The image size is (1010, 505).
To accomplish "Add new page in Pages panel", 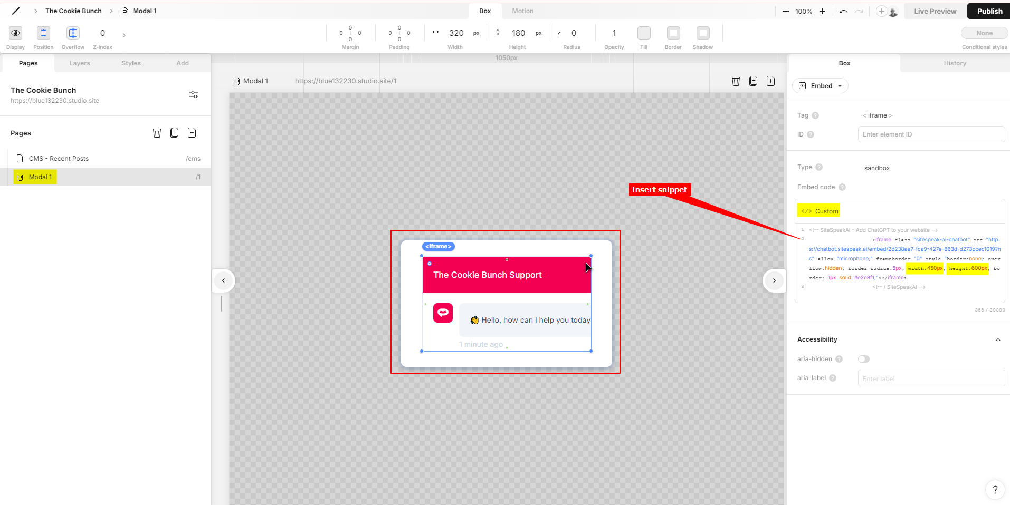I will (x=192, y=133).
